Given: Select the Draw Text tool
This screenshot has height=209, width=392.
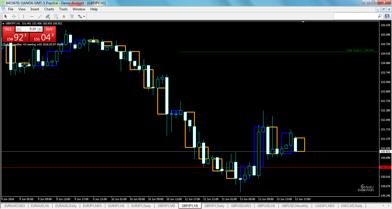Looking at the screenshot, I should tap(64, 16).
